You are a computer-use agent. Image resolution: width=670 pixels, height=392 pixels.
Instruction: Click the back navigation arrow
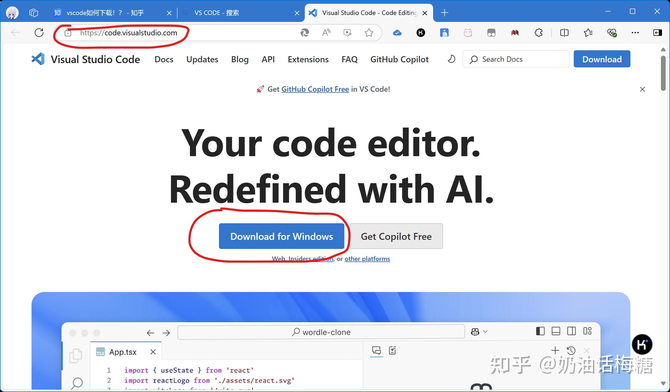point(16,33)
